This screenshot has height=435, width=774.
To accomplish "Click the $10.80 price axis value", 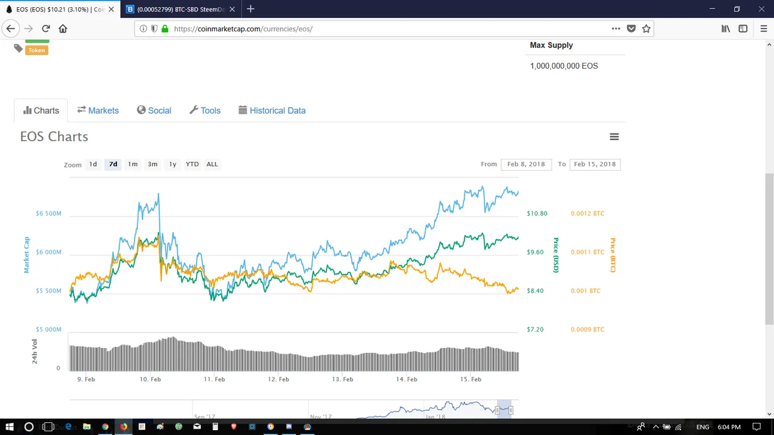I will (537, 213).
